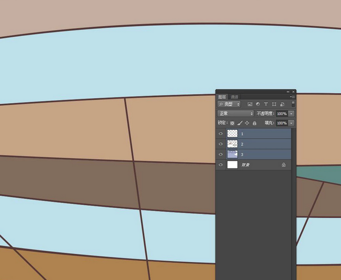Hide layer 2 with its eye icon
341x280 pixels.
[x=221, y=144]
